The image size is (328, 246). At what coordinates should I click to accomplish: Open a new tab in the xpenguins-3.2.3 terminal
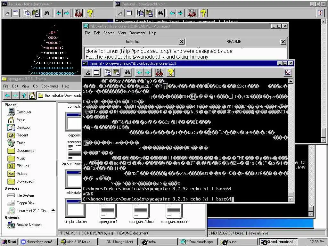88,72
